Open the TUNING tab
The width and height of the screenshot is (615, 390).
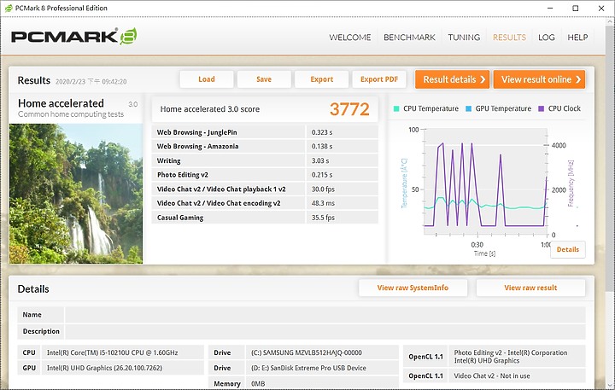(x=464, y=38)
